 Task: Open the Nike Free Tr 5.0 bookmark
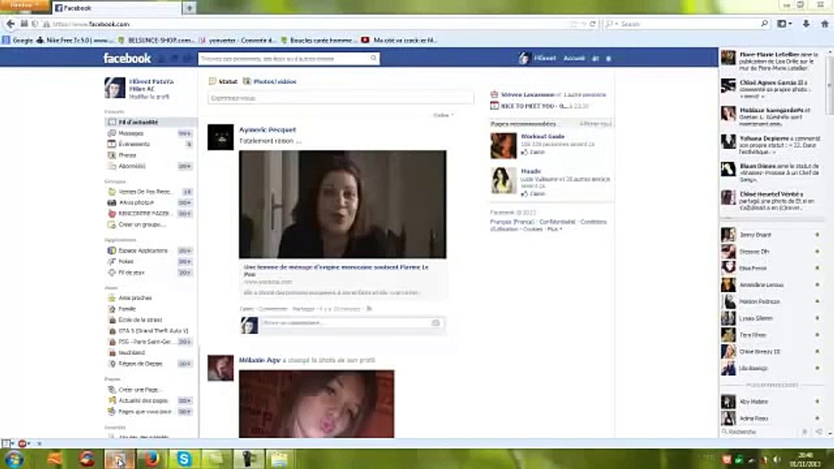76,40
